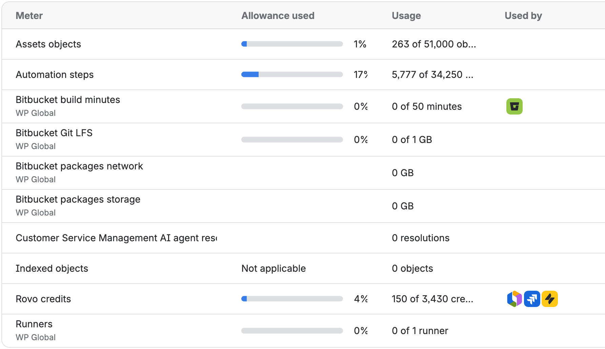
Task: Click the Meter column header
Action: [x=29, y=16]
